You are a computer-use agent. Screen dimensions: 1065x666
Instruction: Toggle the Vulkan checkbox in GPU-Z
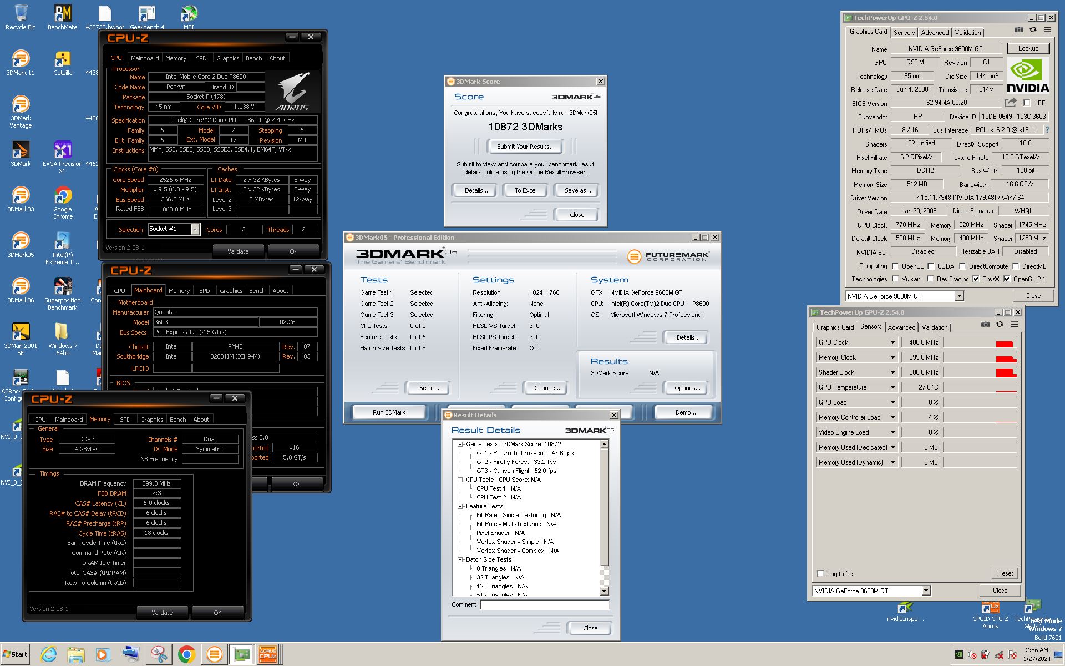pyautogui.click(x=895, y=279)
